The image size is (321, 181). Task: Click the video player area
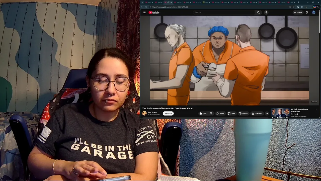[229, 60]
